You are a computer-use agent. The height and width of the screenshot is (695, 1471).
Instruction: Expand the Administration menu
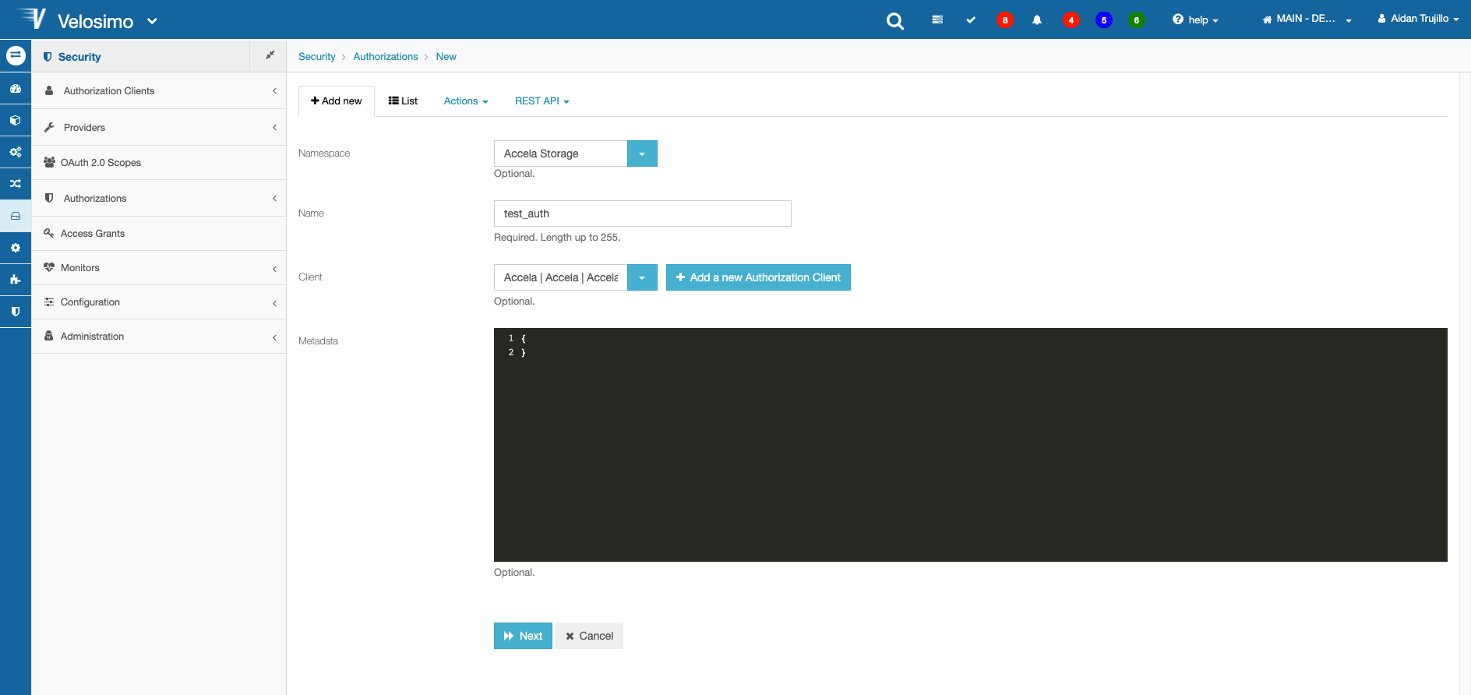click(159, 337)
